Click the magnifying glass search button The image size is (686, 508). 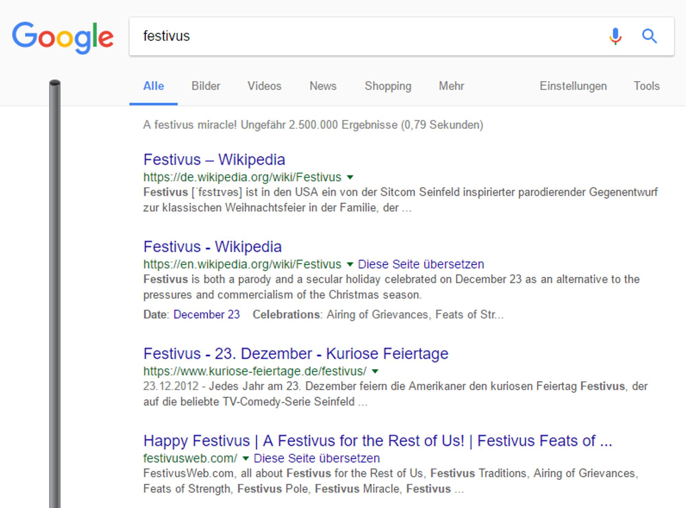click(x=649, y=36)
